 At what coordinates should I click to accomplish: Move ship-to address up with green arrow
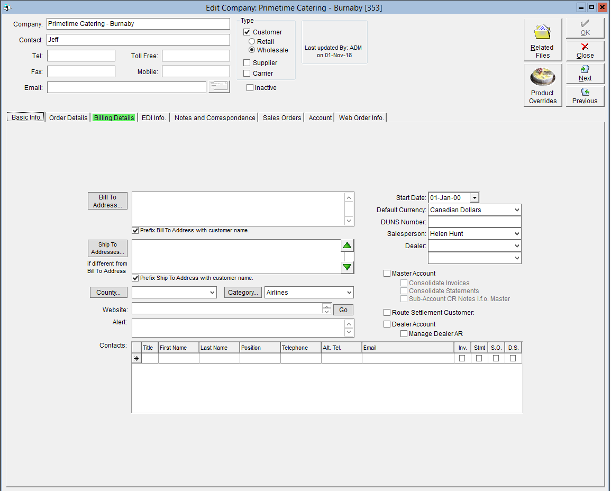(x=347, y=245)
